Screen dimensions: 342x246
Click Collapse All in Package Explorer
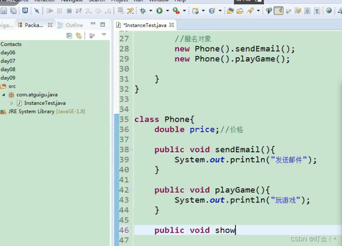click(69, 36)
